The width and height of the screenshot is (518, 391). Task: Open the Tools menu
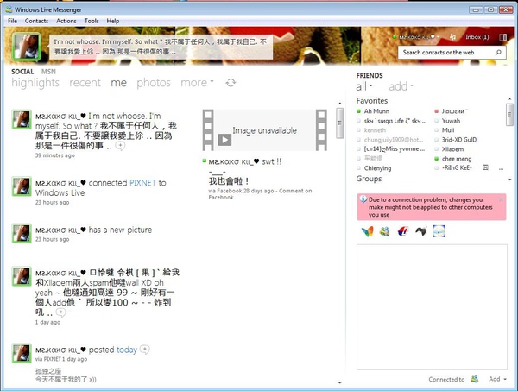pos(92,21)
